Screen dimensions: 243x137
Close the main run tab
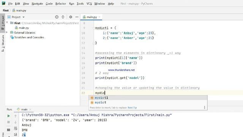[30, 109]
